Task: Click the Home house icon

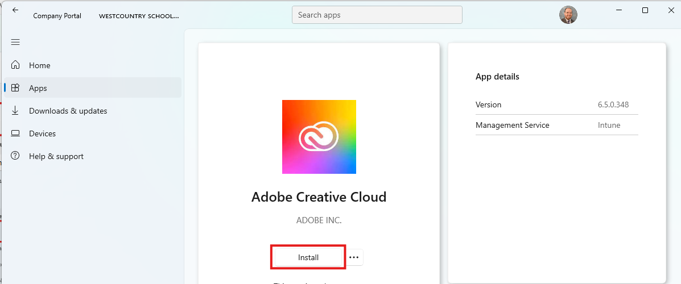Action: point(16,65)
